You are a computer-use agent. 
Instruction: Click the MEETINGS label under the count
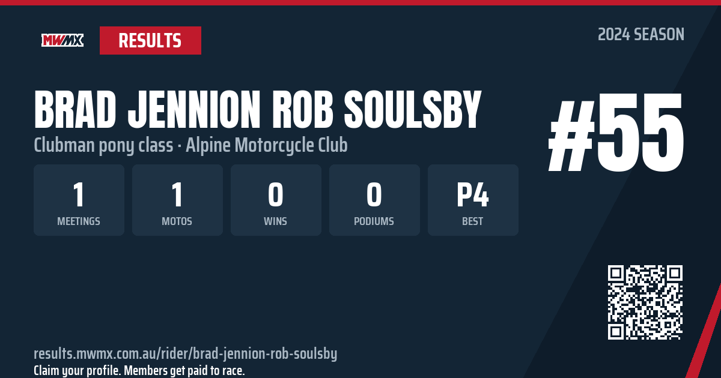click(x=79, y=221)
